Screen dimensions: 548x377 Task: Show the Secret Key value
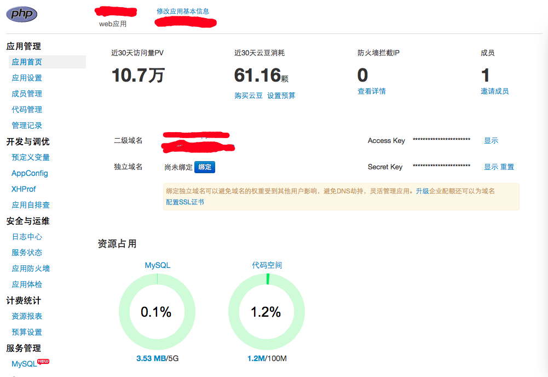point(491,167)
